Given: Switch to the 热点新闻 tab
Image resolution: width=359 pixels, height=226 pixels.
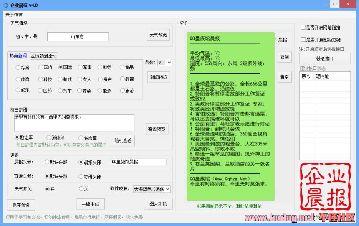Looking at the screenshot, I should [18, 56].
